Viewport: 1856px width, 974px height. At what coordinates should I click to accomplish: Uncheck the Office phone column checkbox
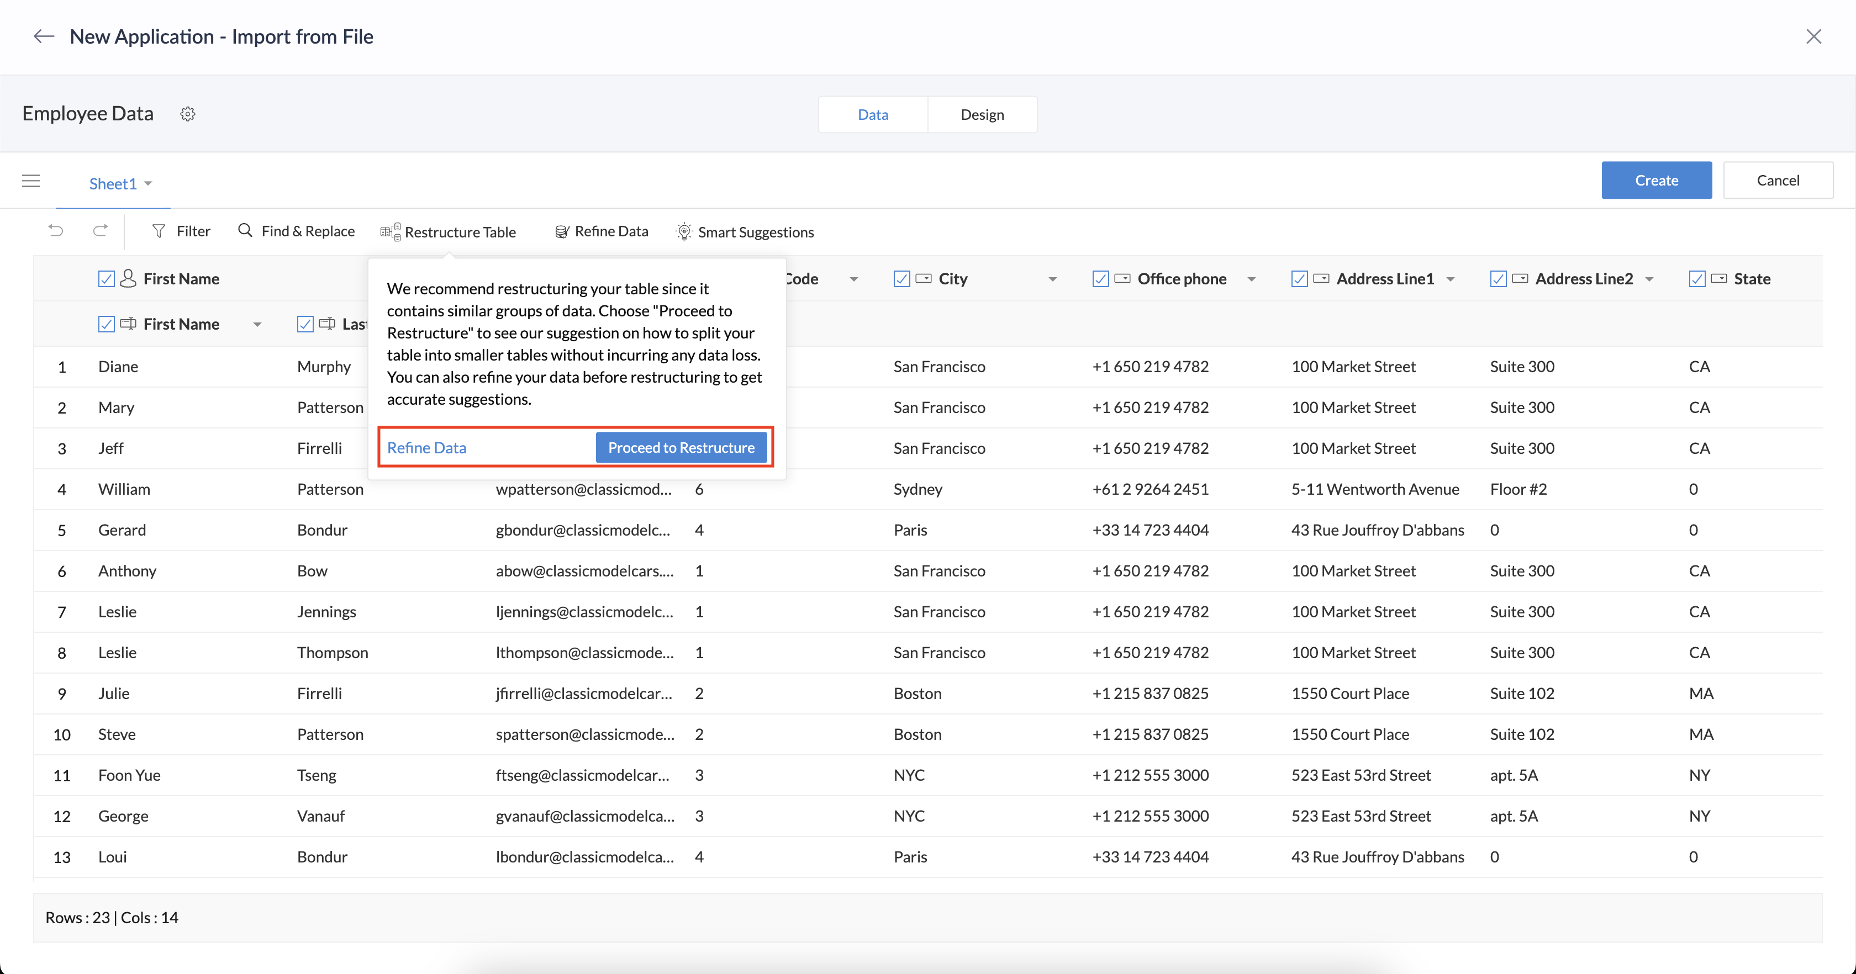(x=1100, y=279)
